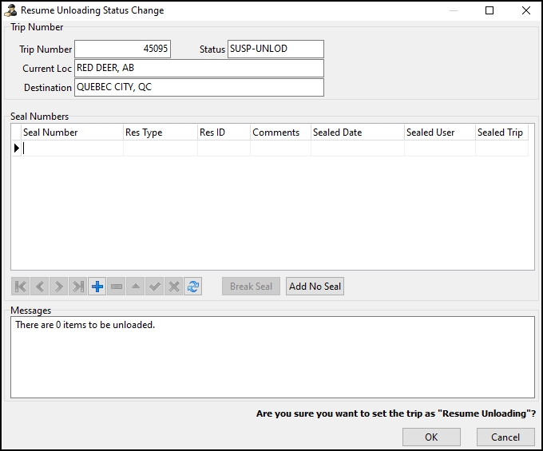Click the Res Type column header
The width and height of the screenshot is (543, 451).
click(x=161, y=133)
